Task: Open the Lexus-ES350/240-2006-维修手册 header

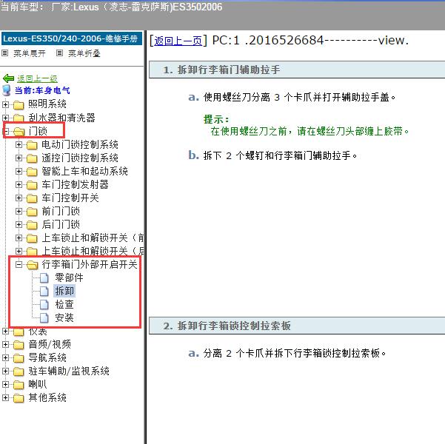Action: (72, 38)
